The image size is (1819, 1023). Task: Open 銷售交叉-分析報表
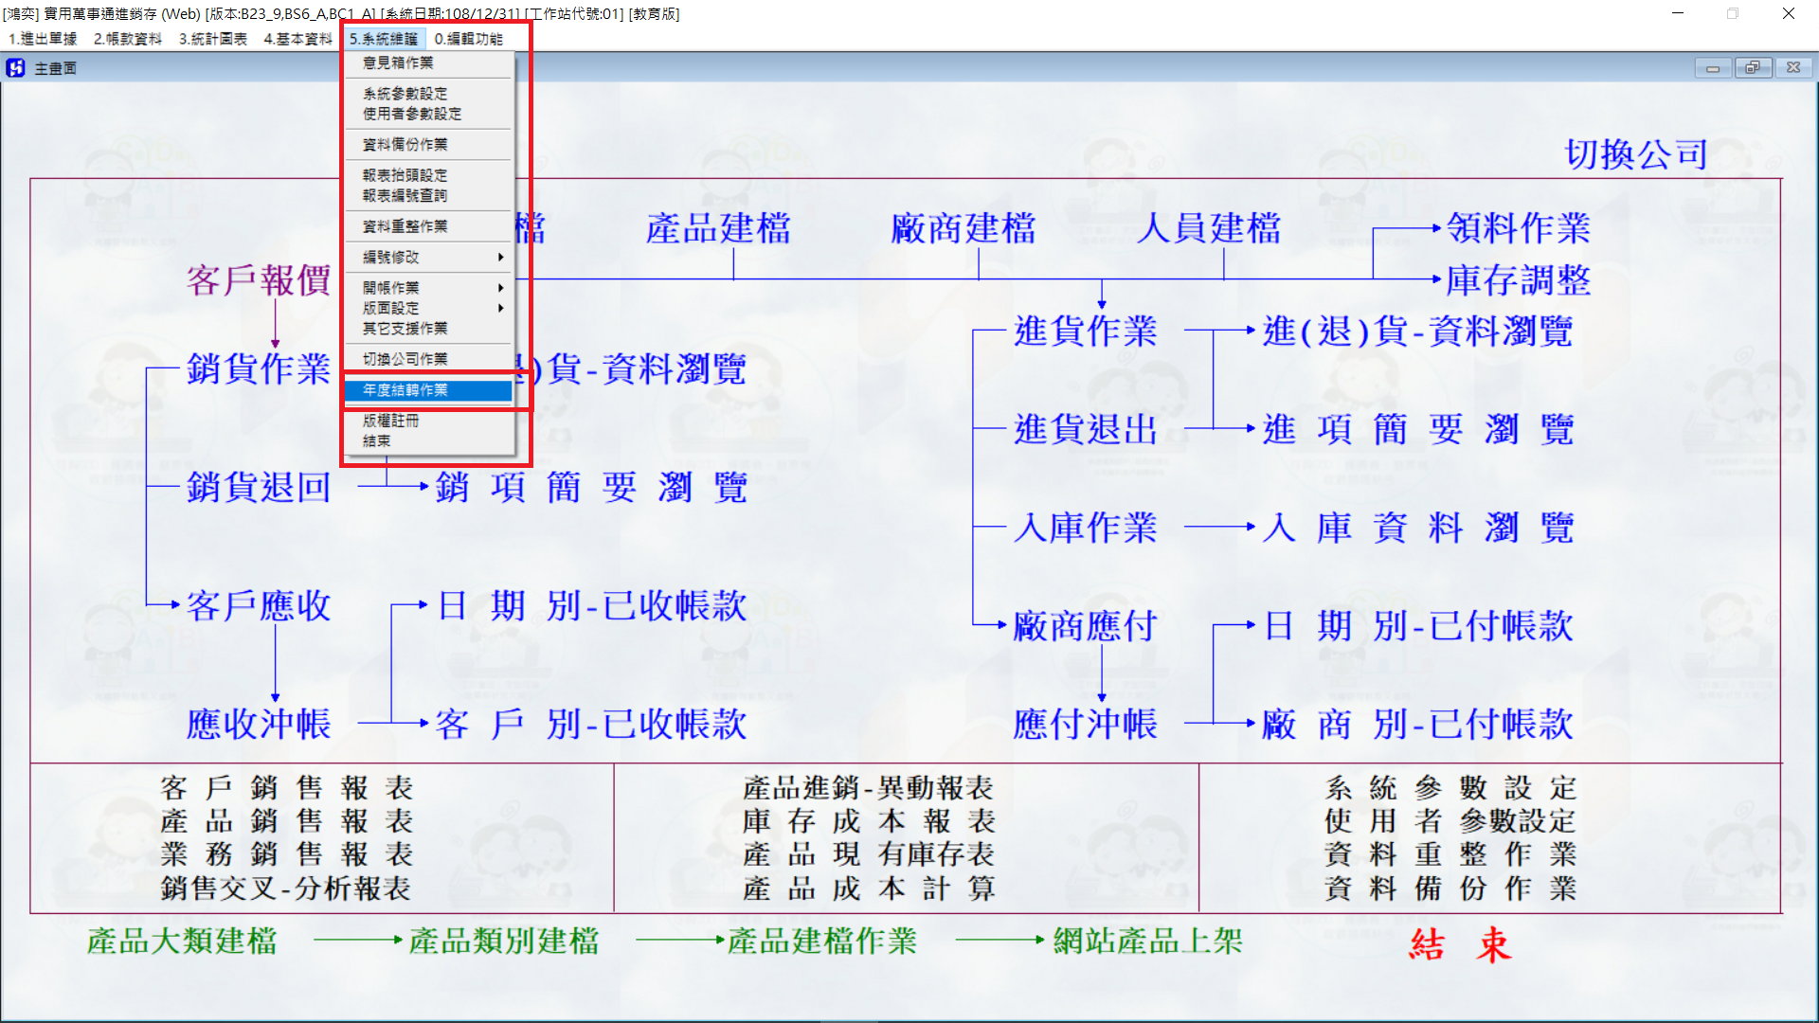click(x=287, y=888)
